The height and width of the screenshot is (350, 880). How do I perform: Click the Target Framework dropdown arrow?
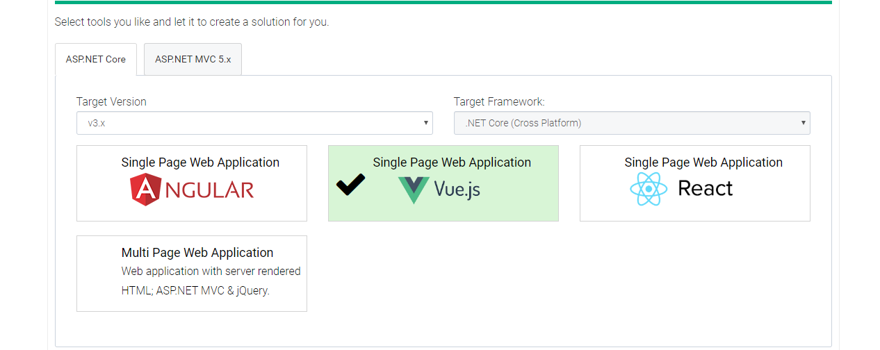803,123
